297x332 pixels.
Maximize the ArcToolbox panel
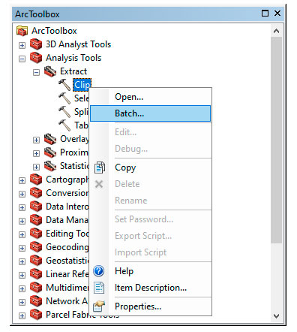click(x=265, y=13)
